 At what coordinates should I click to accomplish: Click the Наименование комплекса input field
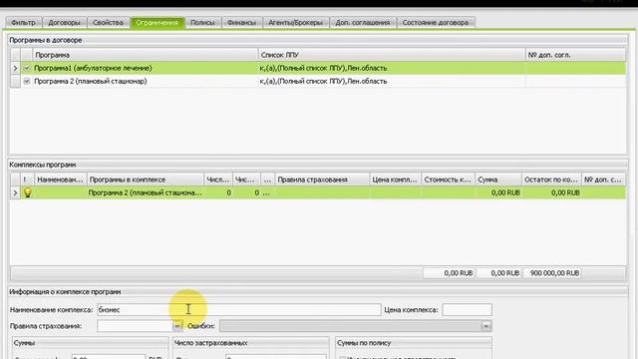click(x=239, y=310)
